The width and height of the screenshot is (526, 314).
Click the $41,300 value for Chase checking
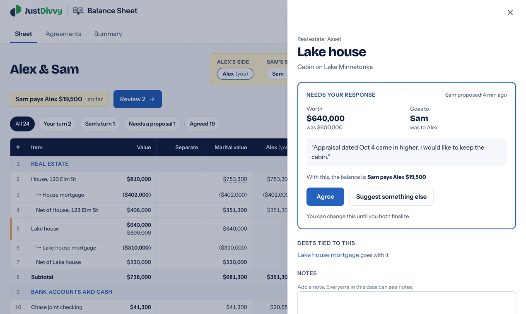[141, 307]
